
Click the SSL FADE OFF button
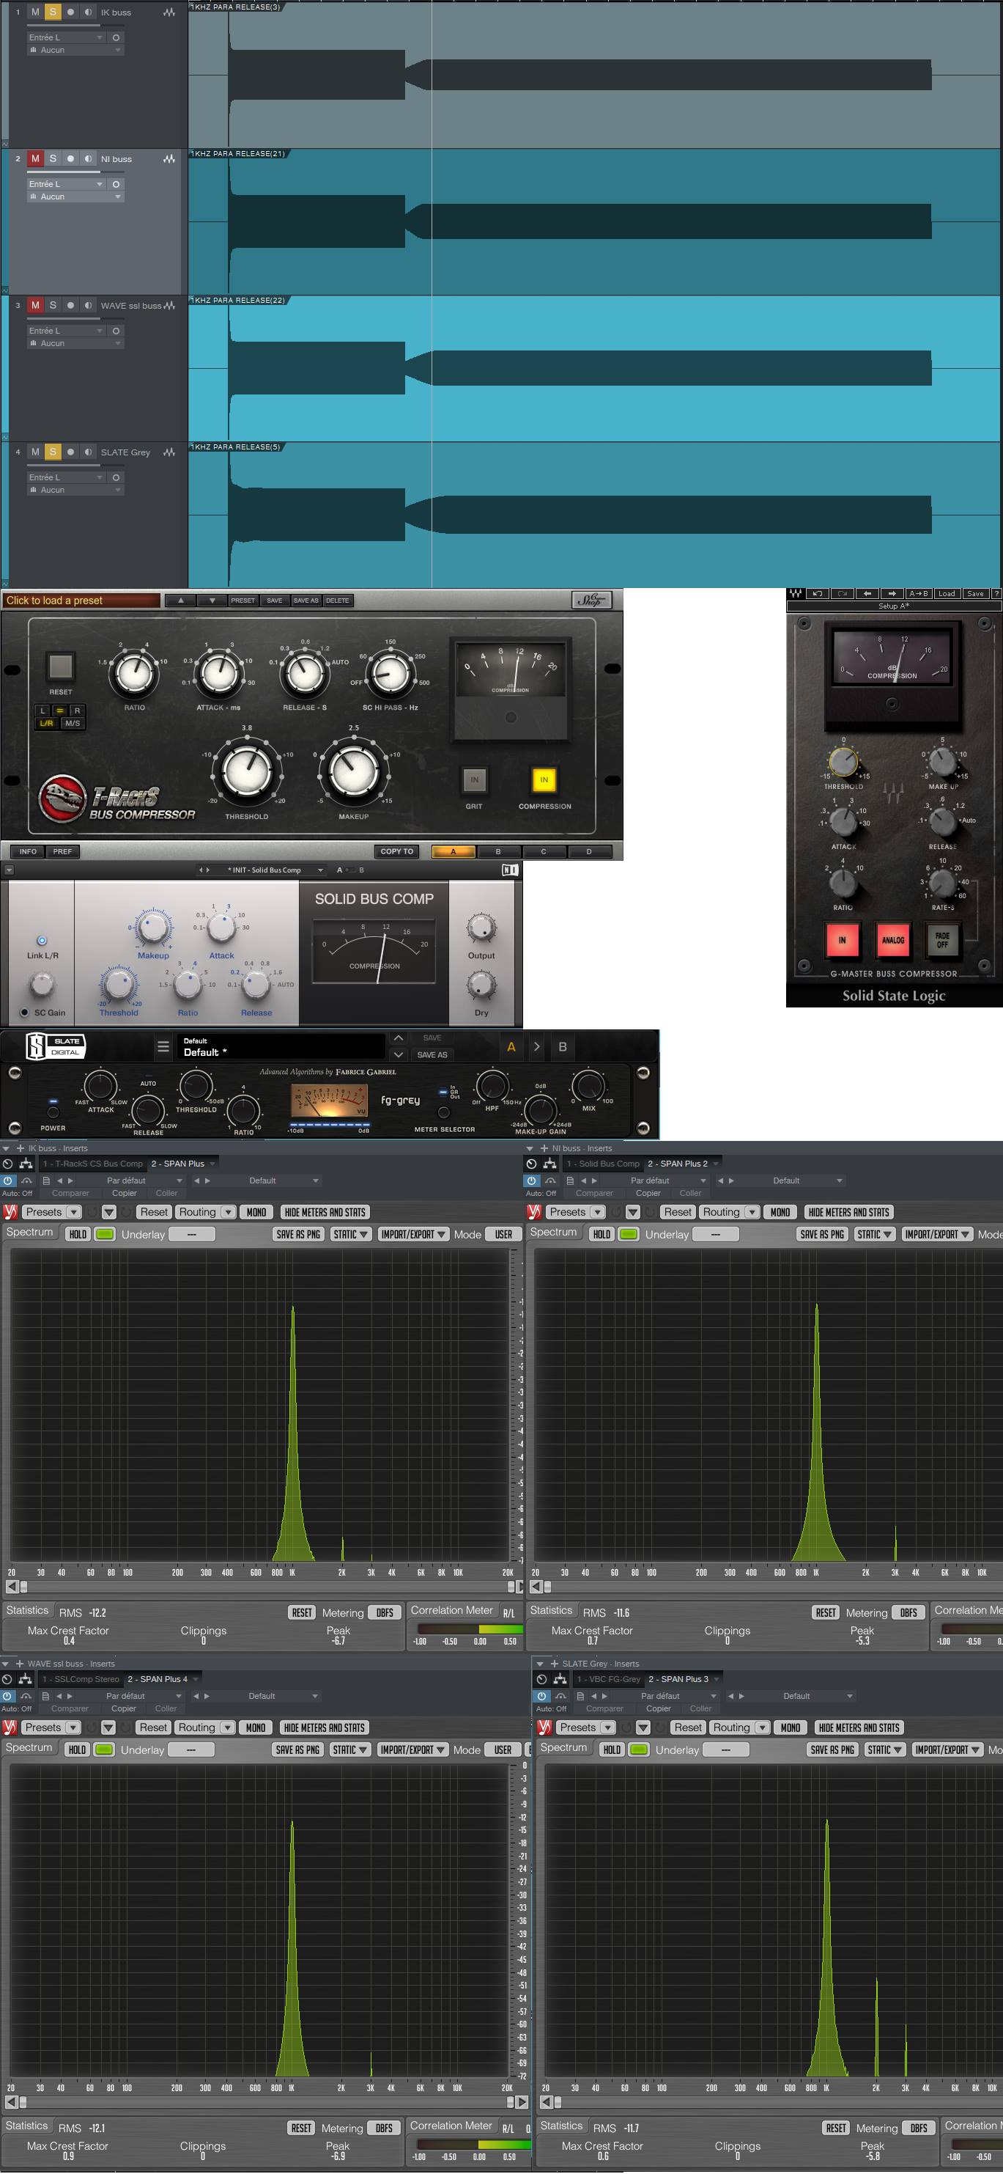(x=942, y=939)
